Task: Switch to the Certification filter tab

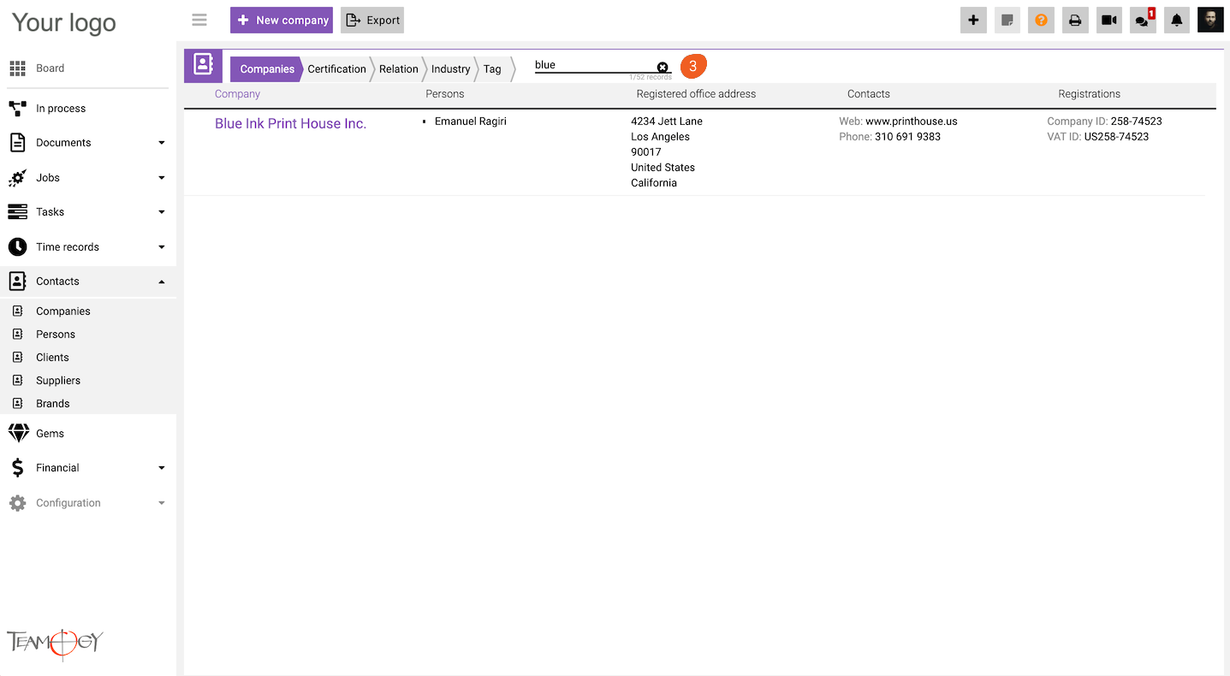Action: click(x=336, y=69)
